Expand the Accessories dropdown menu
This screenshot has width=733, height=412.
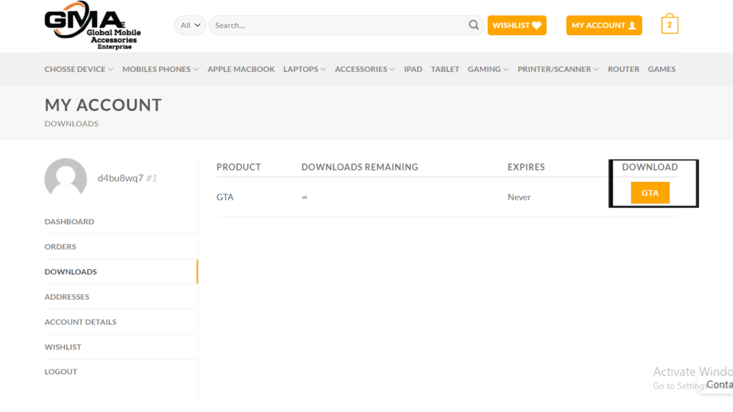pyautogui.click(x=364, y=69)
